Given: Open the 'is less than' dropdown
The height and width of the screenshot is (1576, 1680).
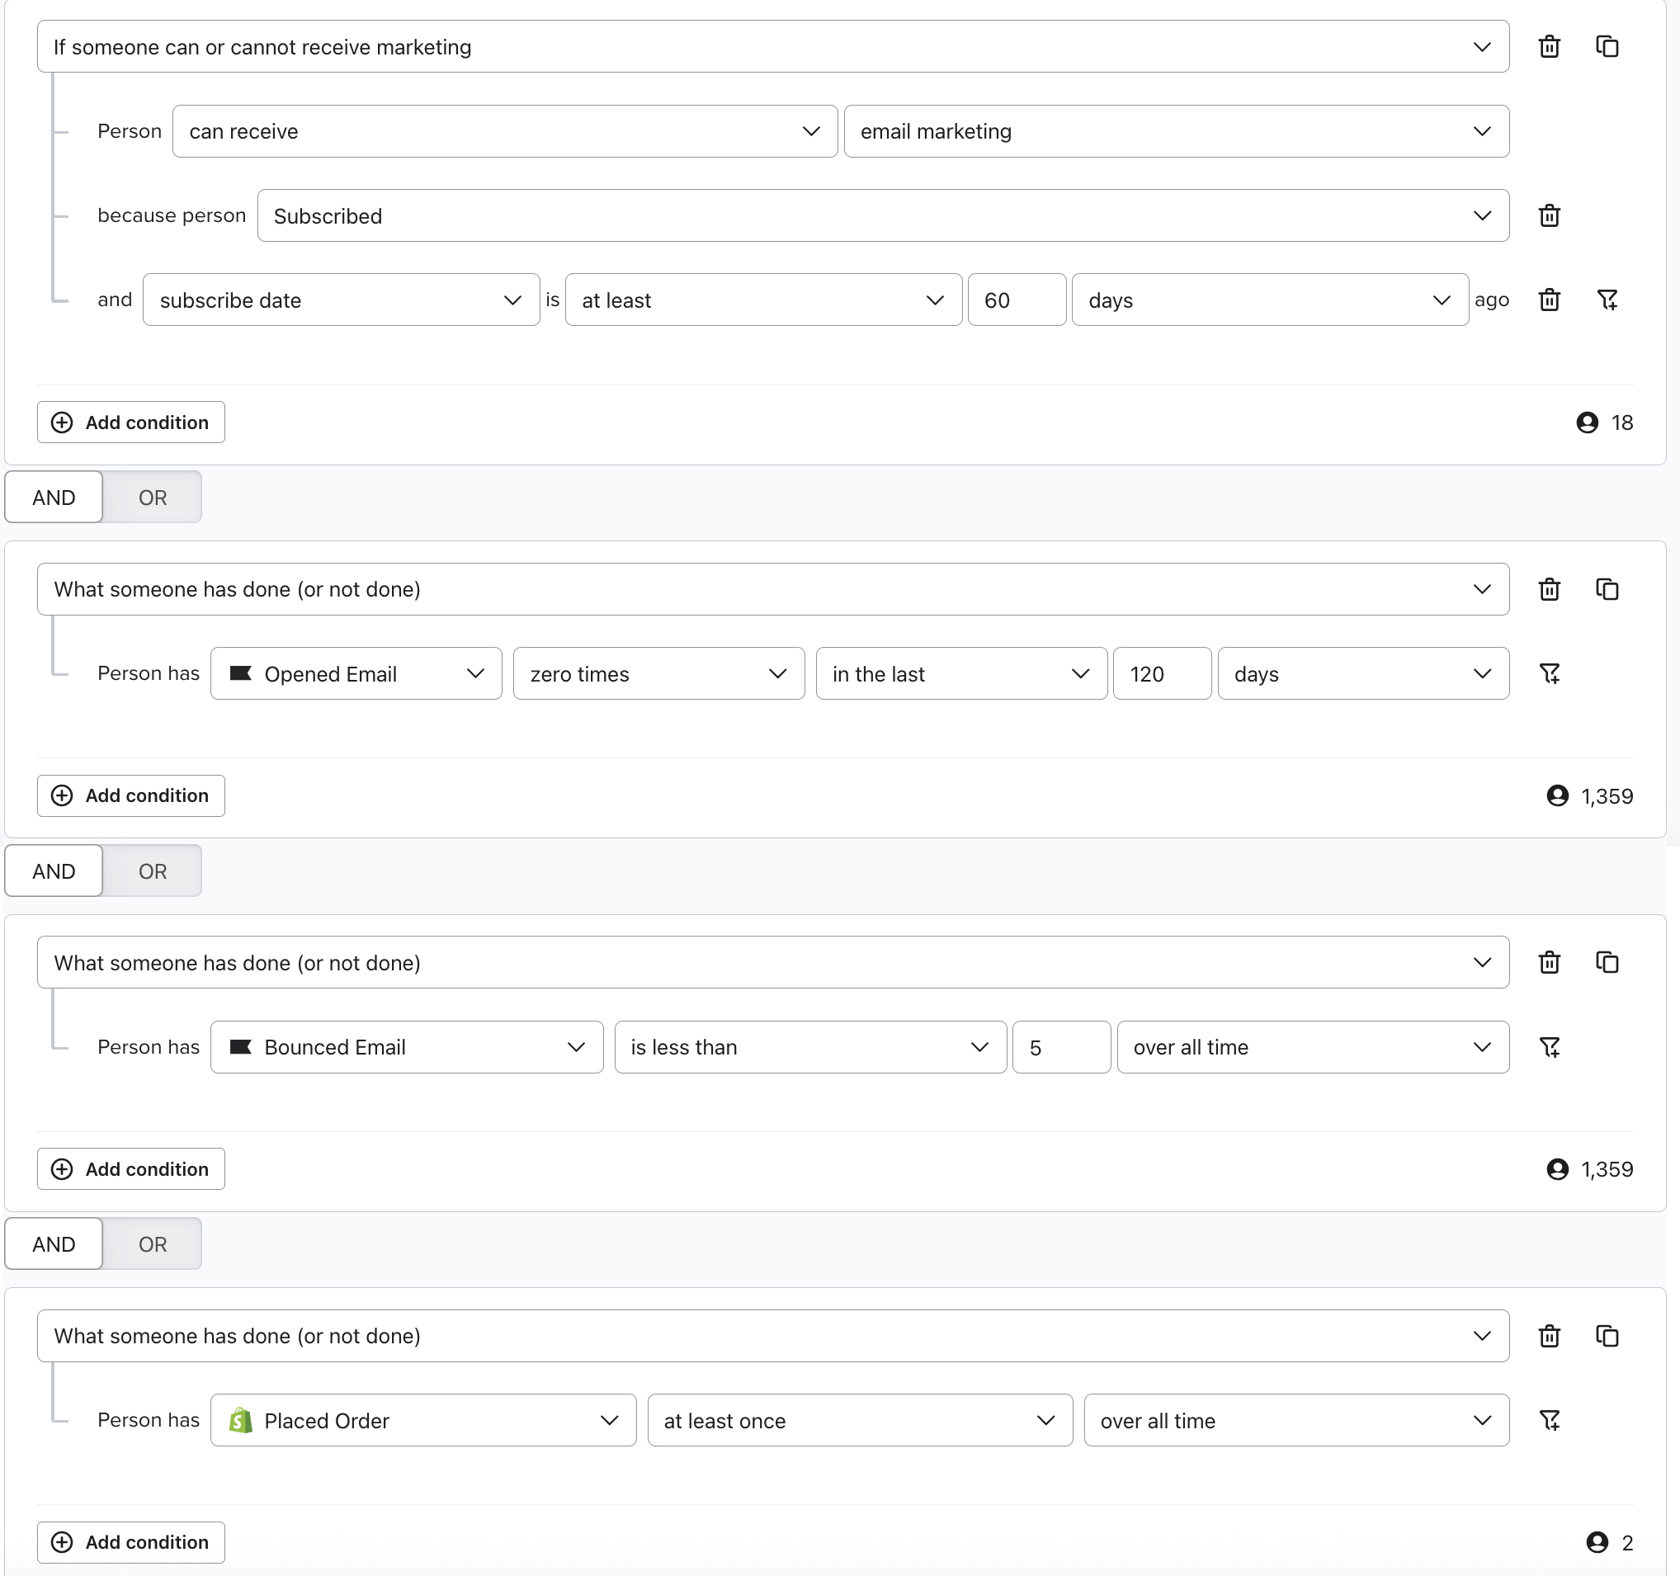Looking at the screenshot, I should tap(809, 1047).
